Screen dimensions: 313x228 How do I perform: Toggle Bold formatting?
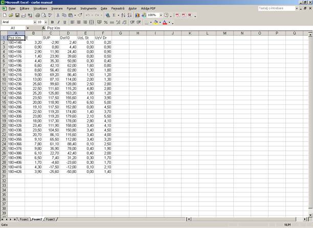tap(52, 22)
